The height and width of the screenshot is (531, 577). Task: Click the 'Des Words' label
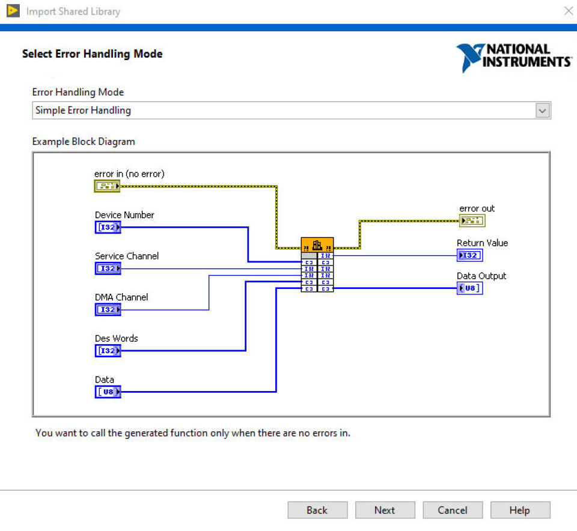tap(116, 338)
